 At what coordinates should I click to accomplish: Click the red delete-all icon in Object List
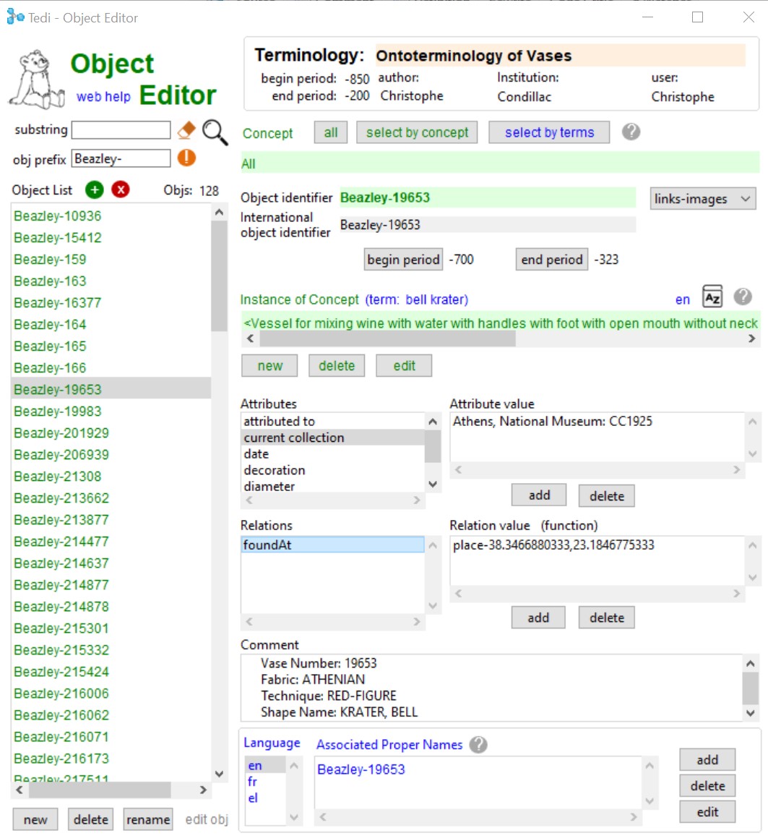[x=119, y=189]
